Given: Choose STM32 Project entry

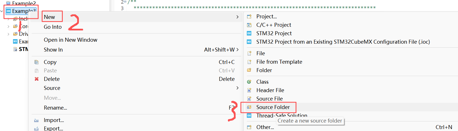Looking at the screenshot, I should coord(274,33).
